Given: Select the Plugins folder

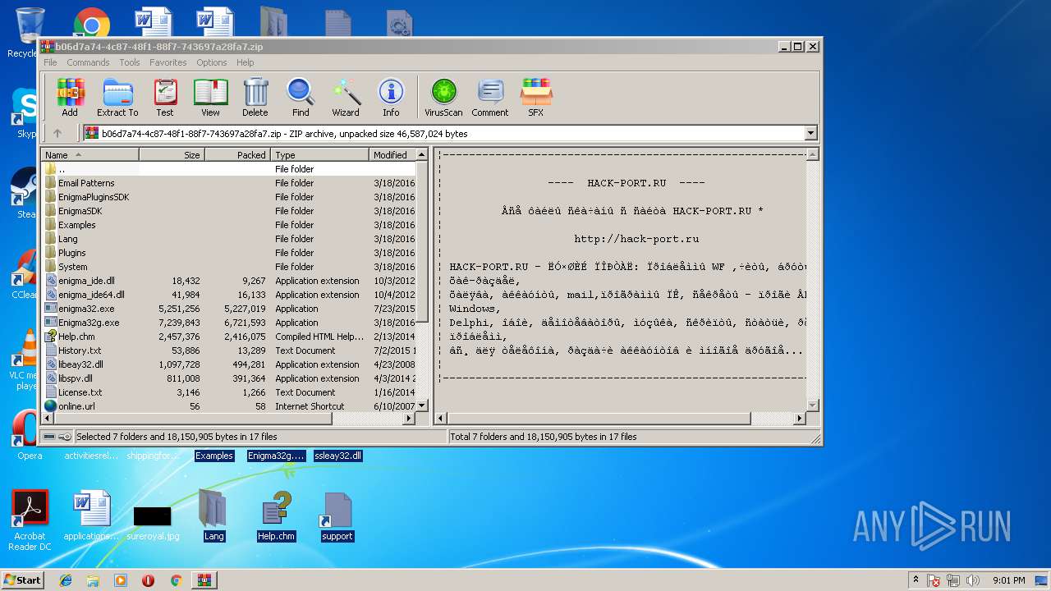Looking at the screenshot, I should coord(230,253).
